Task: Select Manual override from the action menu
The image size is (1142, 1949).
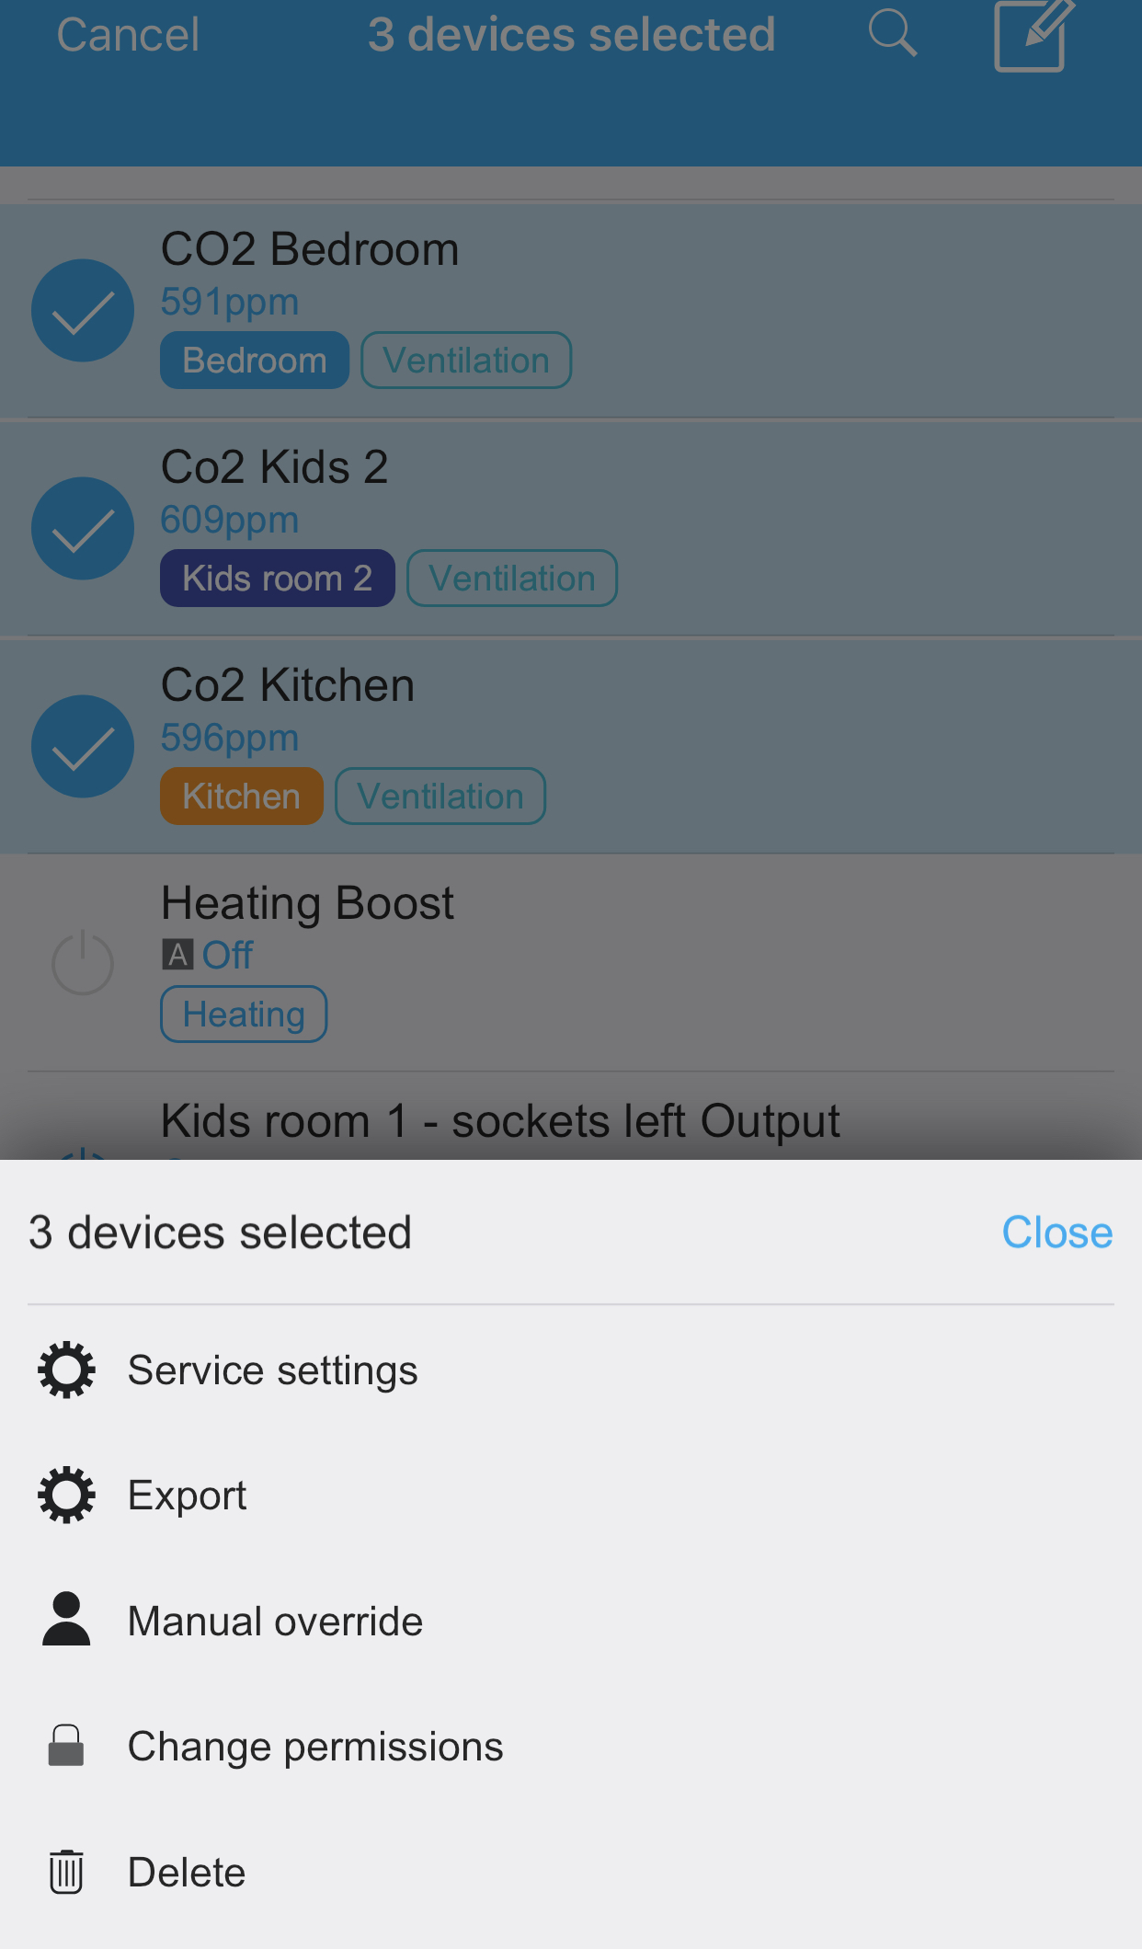Action: tap(275, 1620)
